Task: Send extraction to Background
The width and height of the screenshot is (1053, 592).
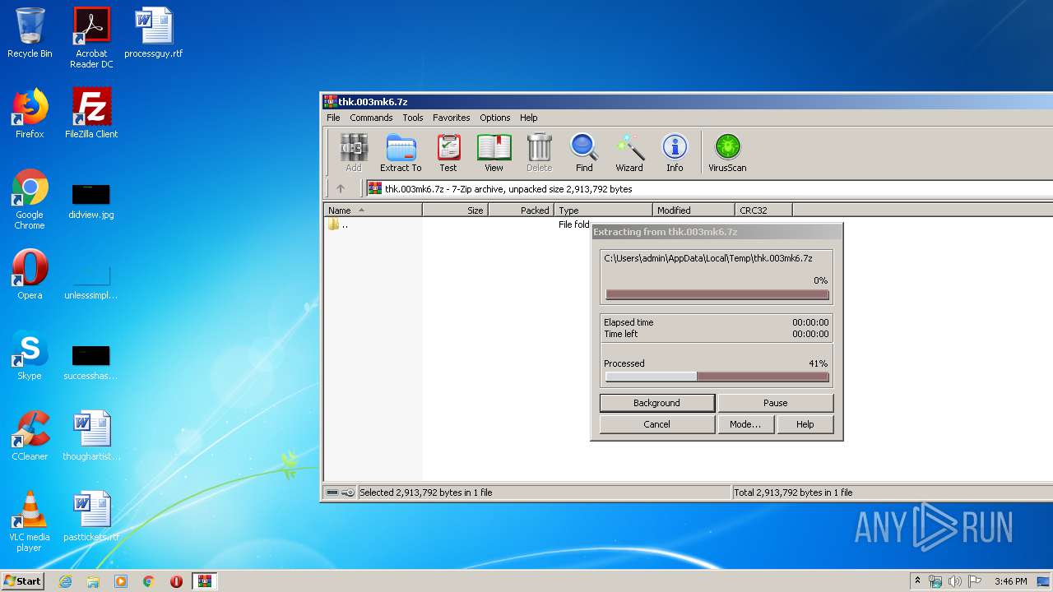Action: point(656,403)
